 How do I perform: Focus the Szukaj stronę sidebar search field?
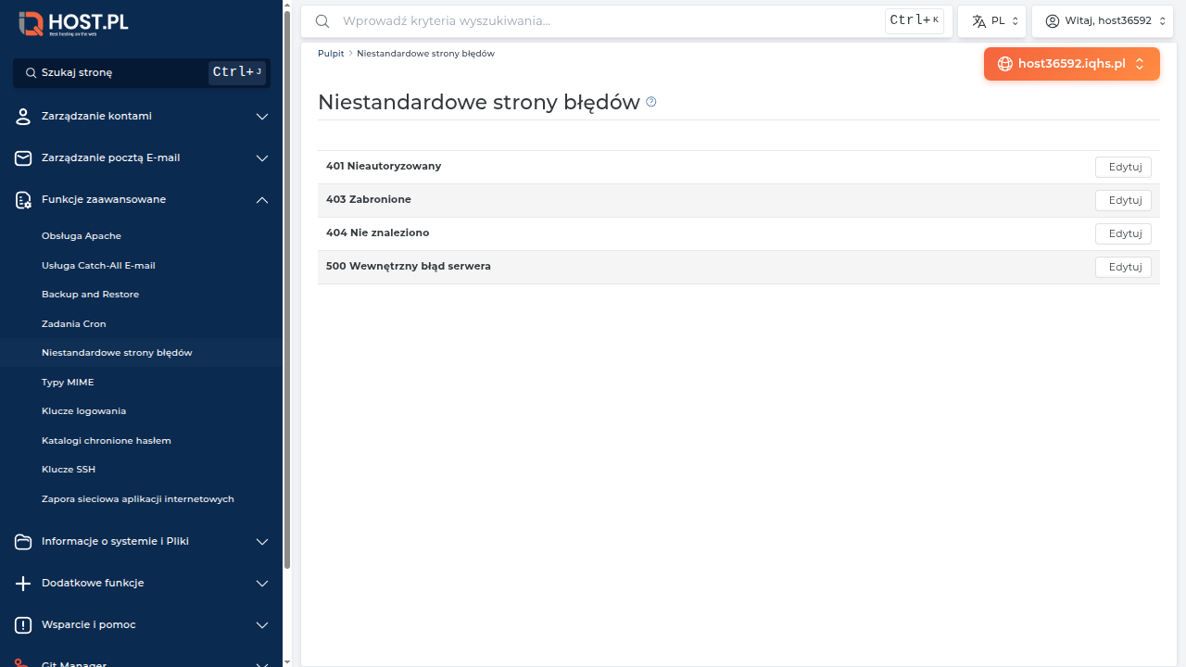click(142, 72)
